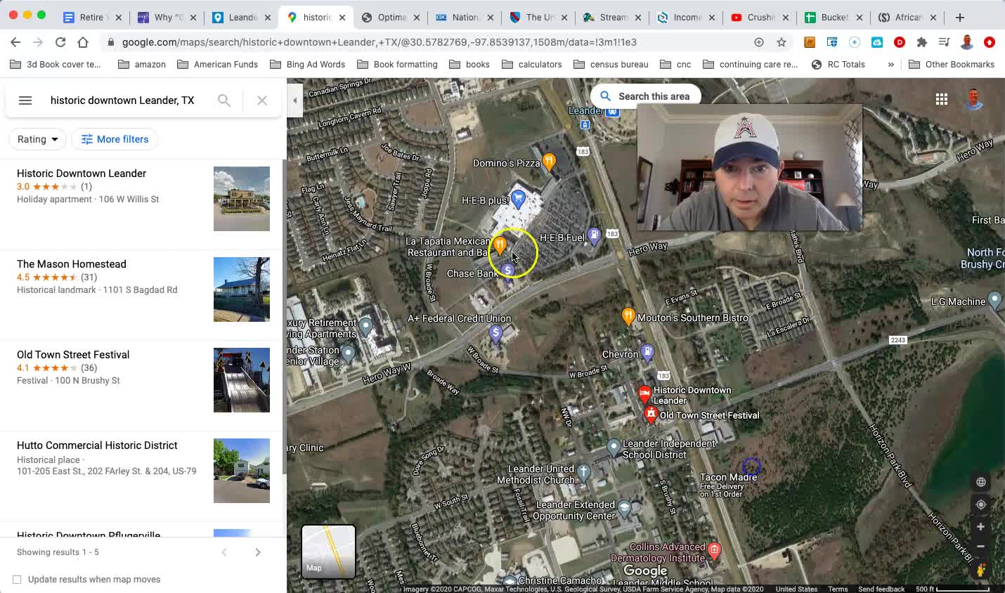This screenshot has height=593, width=1005.
Task: Go back in browser
Action: (15, 42)
